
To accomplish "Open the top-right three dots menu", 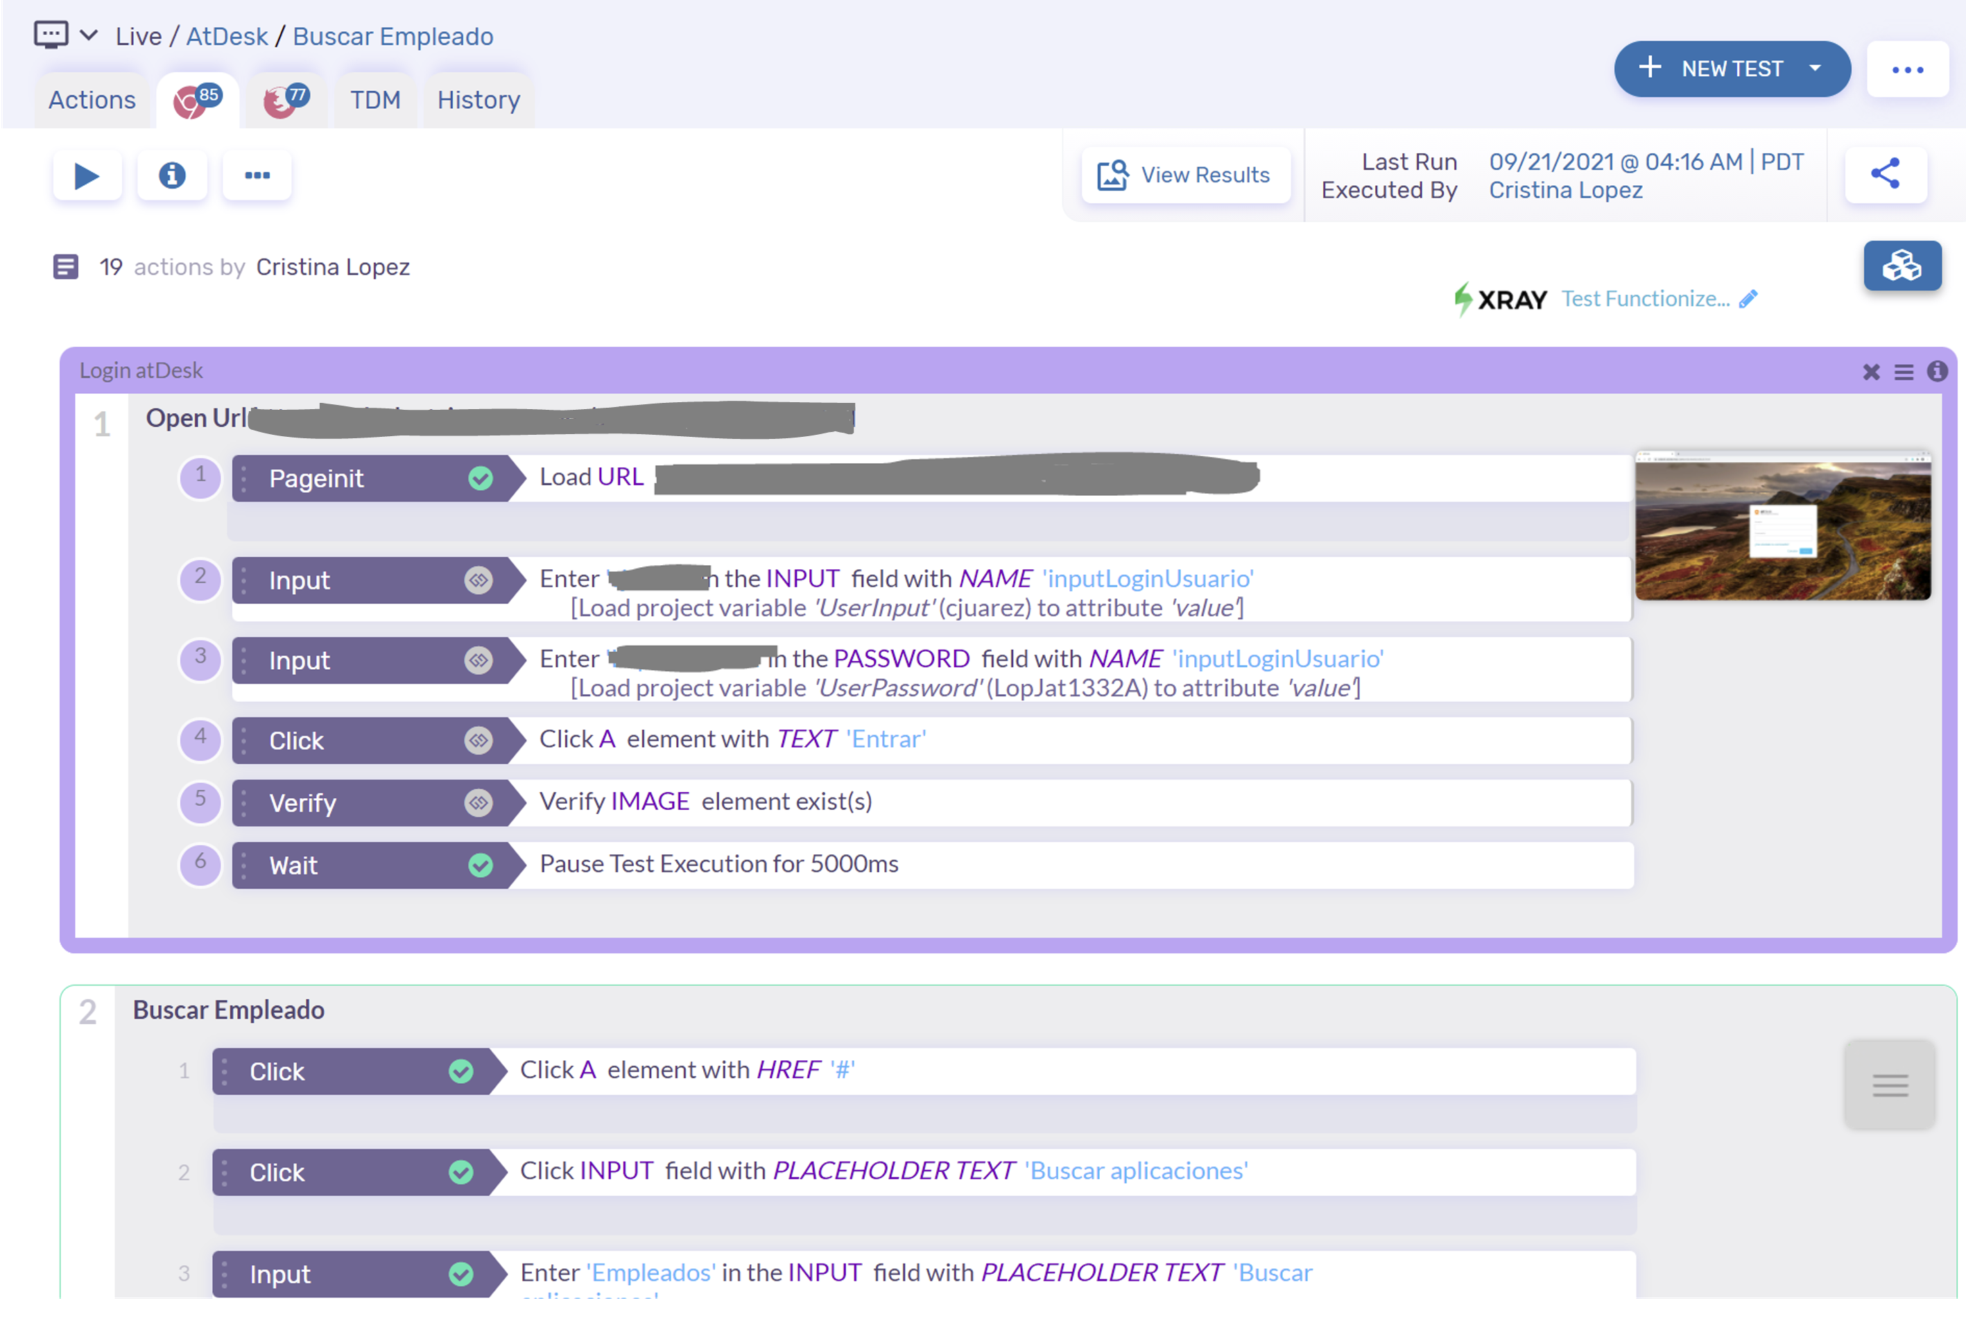I will pyautogui.click(x=1908, y=69).
